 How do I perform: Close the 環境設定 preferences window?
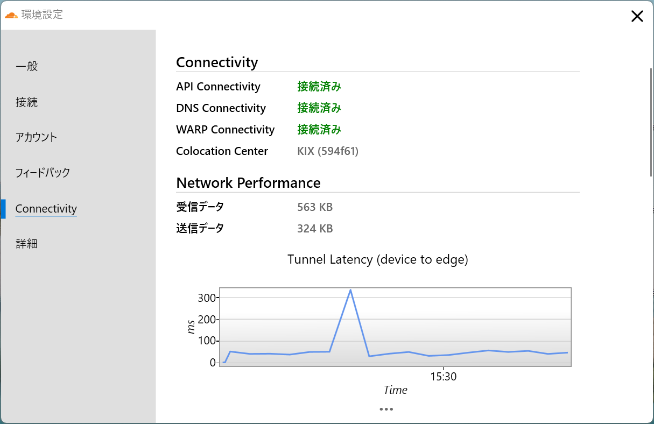[637, 16]
